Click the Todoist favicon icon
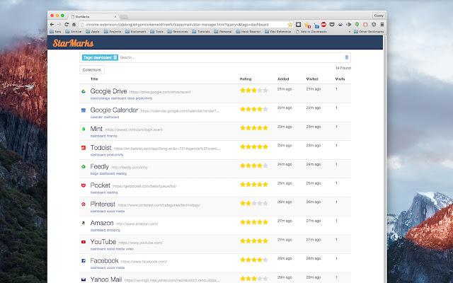The image size is (453, 283). tap(84, 148)
